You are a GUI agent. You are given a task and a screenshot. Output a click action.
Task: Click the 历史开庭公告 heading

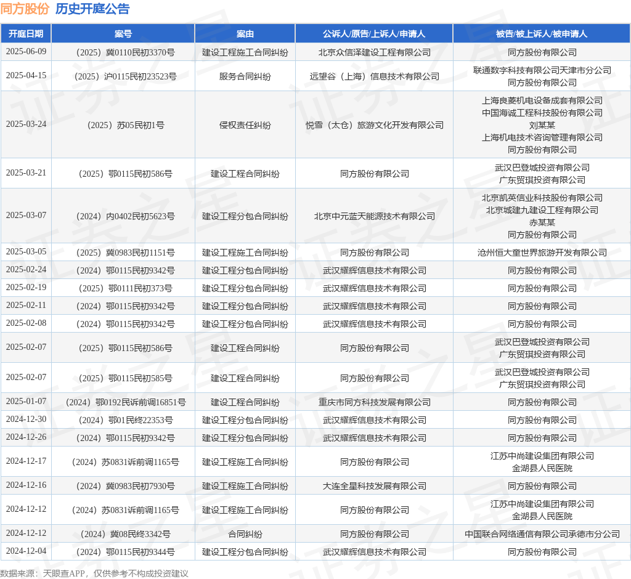pos(92,9)
